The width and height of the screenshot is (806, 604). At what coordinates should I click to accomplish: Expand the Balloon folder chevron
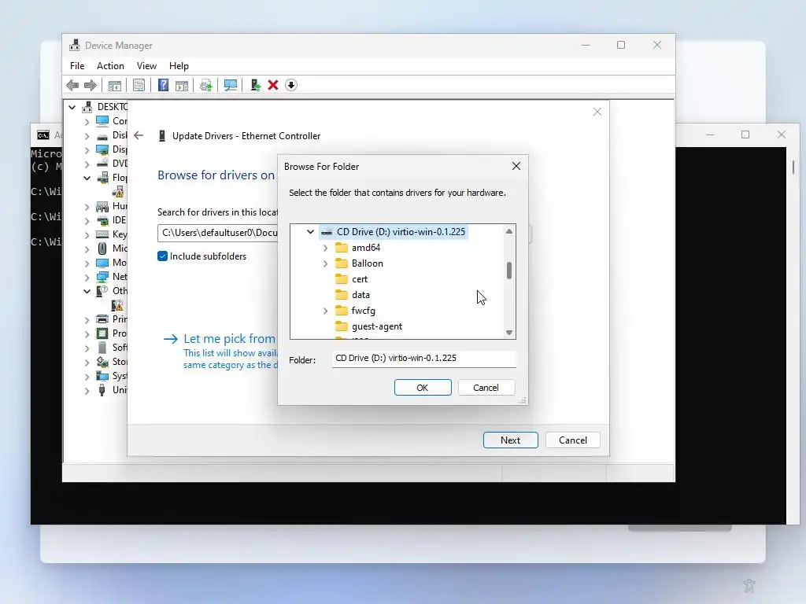tap(325, 264)
